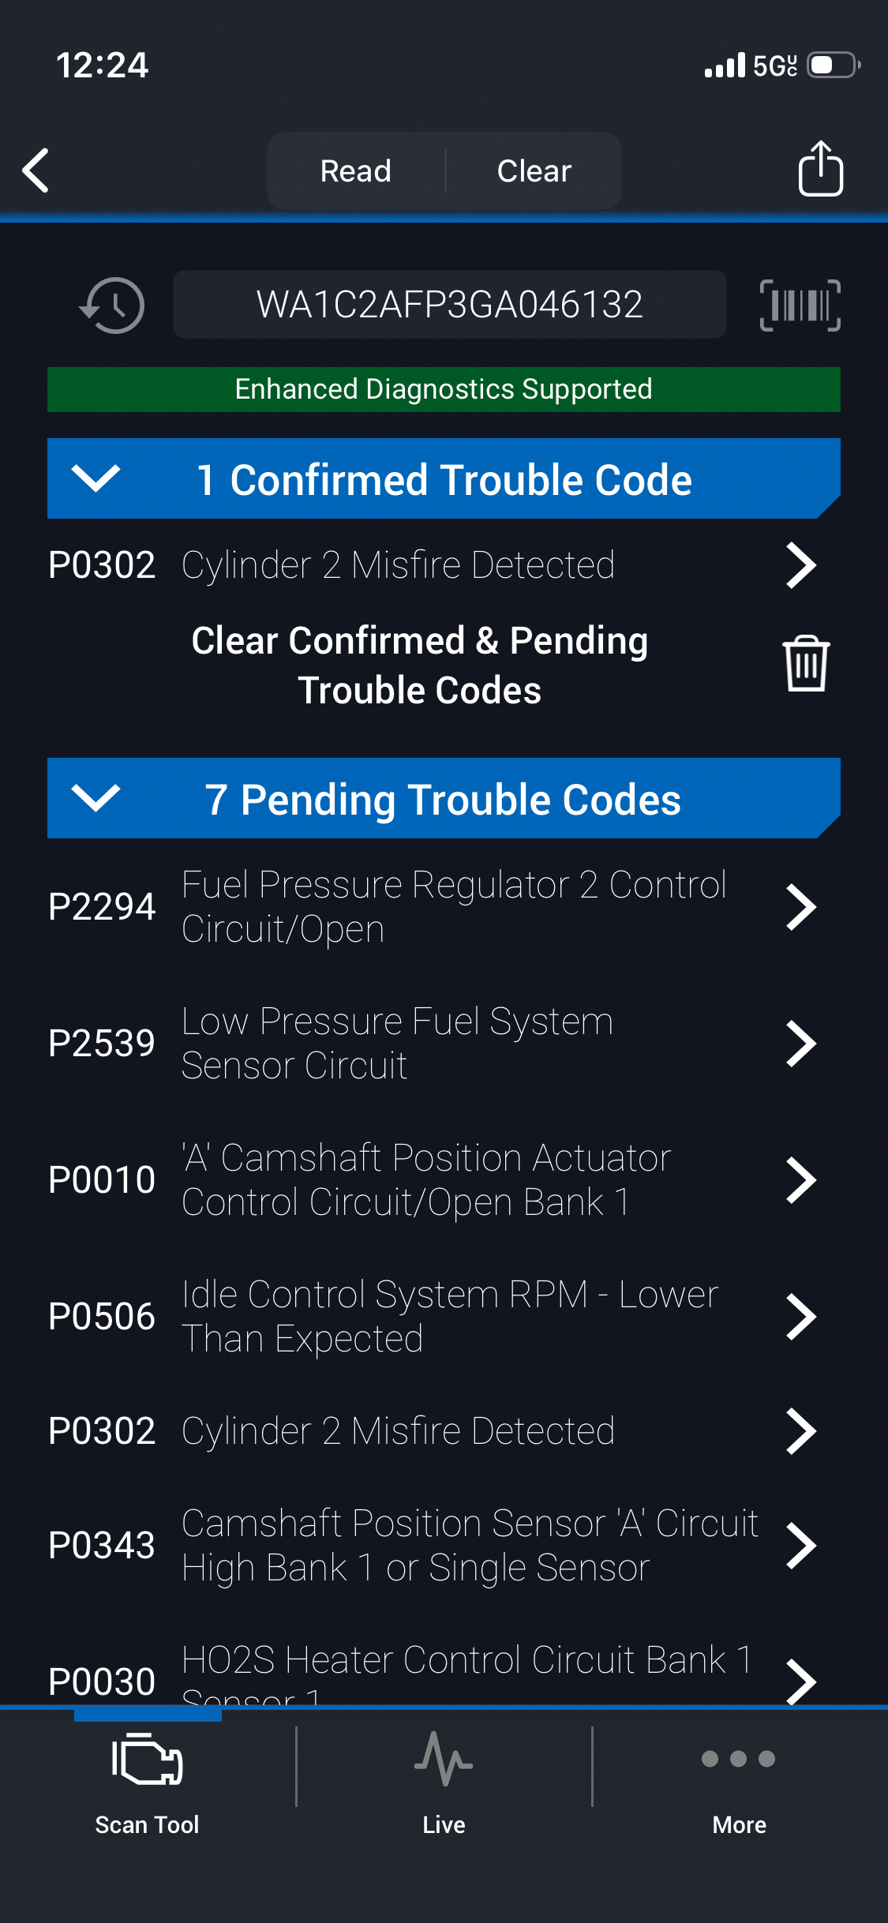Collapse the Pending Trouble Codes section

(x=96, y=797)
